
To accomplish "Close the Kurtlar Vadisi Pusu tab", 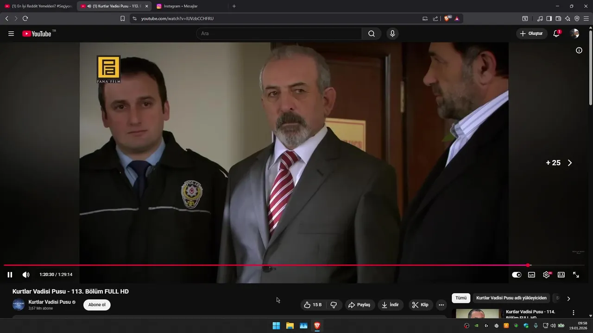I will (147, 6).
